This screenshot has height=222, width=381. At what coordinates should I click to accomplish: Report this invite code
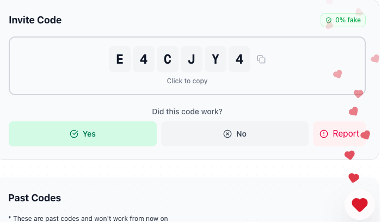coord(339,134)
